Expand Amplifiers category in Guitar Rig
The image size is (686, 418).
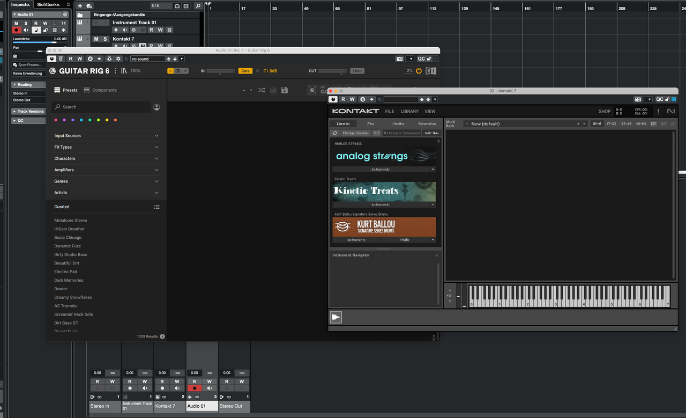coord(106,170)
